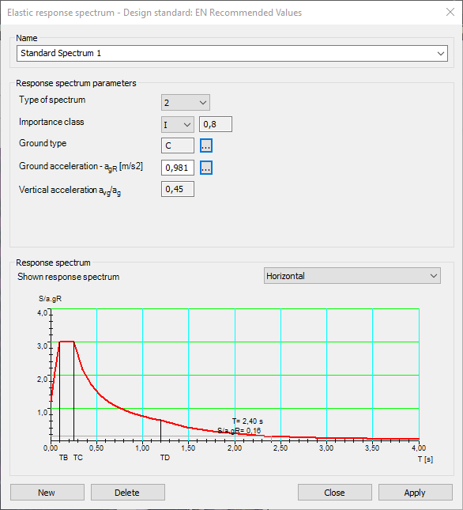Open the Ground acceleration browse button
The height and width of the screenshot is (510, 463).
click(x=206, y=168)
